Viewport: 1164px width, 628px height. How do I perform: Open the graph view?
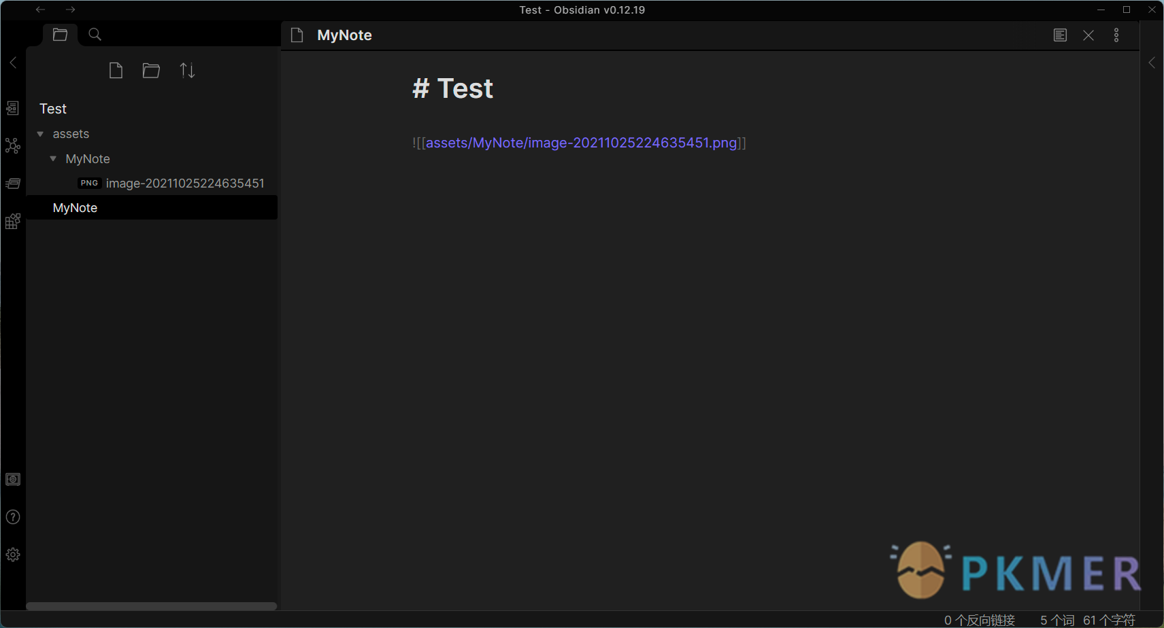click(13, 145)
